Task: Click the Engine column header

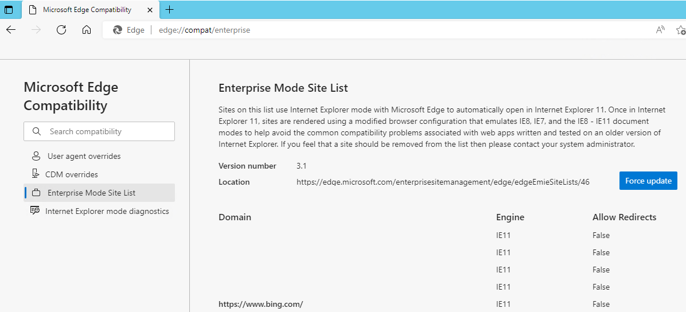Action: click(x=510, y=217)
